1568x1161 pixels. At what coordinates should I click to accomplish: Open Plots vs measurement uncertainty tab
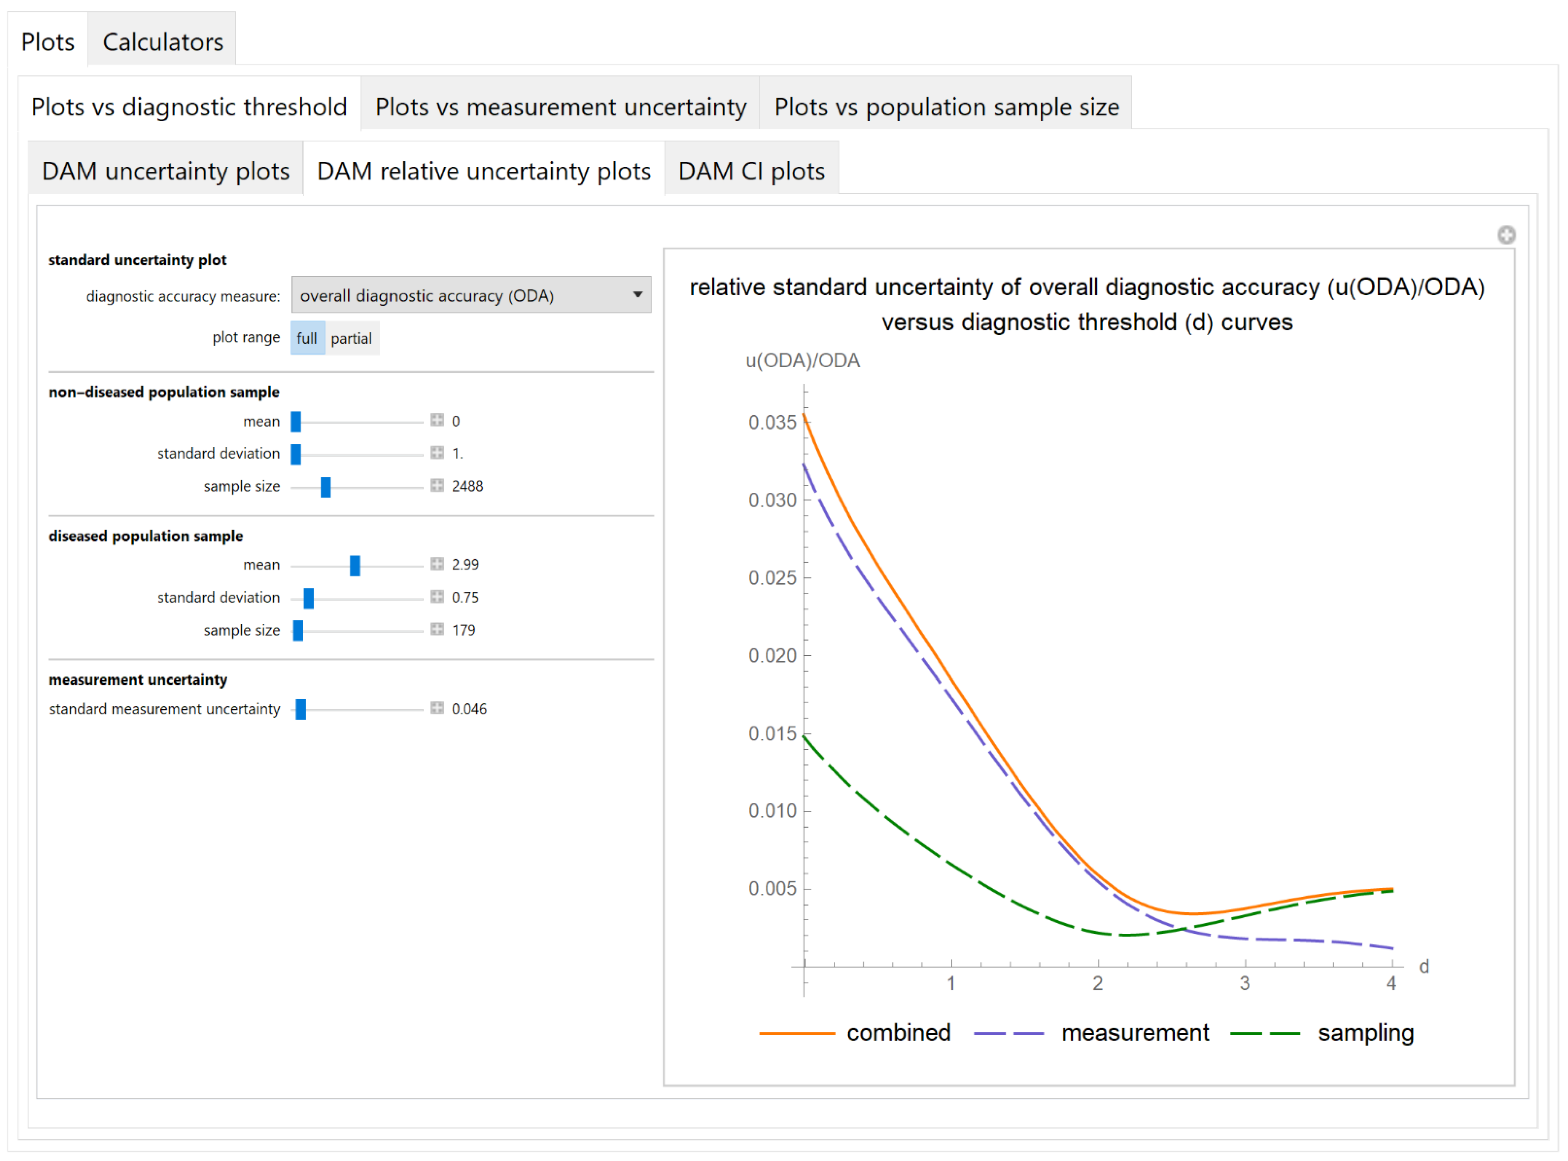[560, 107]
